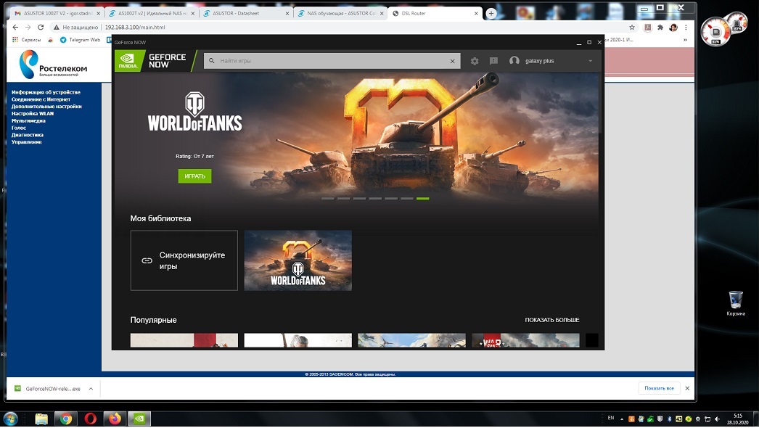759x428 pixels.
Task: Show hidden system tray icons arrow
Action: [622, 419]
